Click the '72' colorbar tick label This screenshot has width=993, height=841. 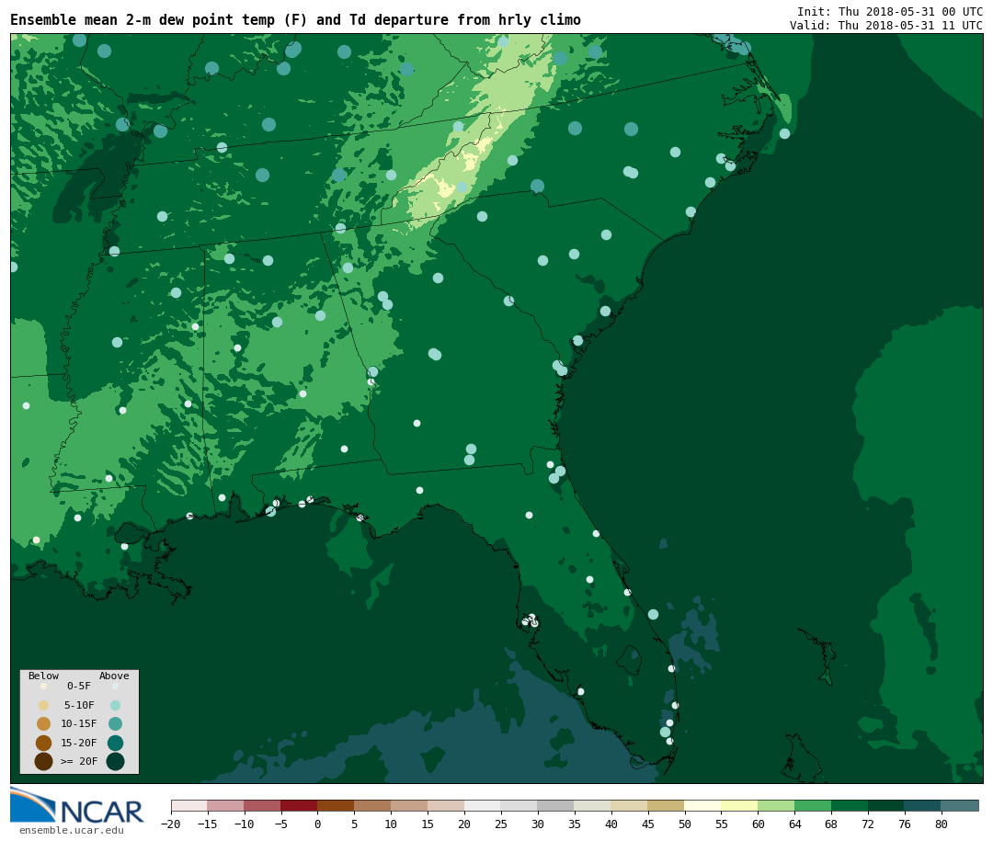pos(869,824)
